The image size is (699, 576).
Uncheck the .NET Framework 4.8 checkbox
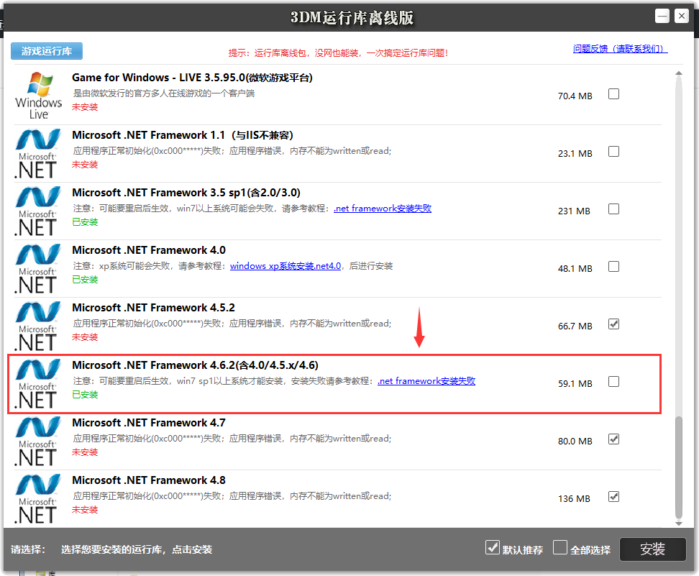(614, 497)
